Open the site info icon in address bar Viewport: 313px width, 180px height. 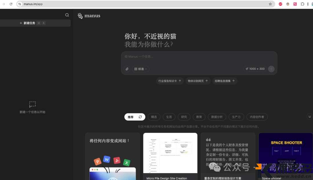20,4
